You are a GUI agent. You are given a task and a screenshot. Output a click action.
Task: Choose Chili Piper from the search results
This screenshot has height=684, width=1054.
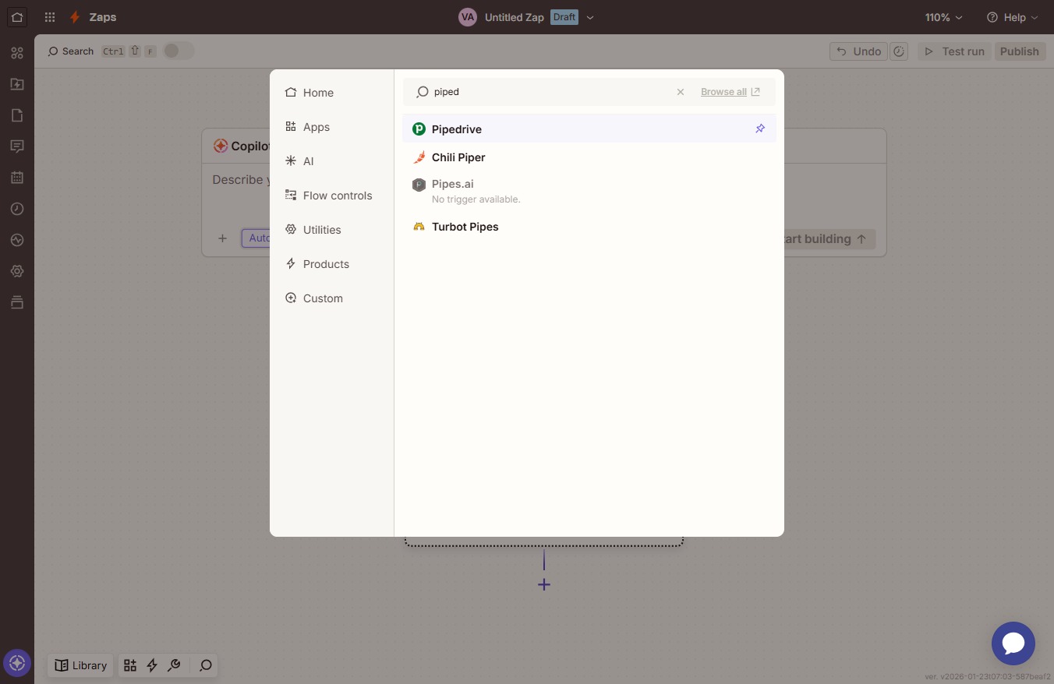coord(589,157)
